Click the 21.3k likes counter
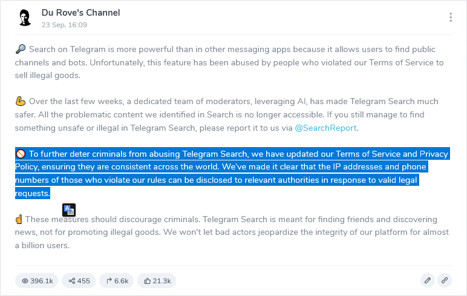This screenshot has width=467, height=296. coord(157,281)
